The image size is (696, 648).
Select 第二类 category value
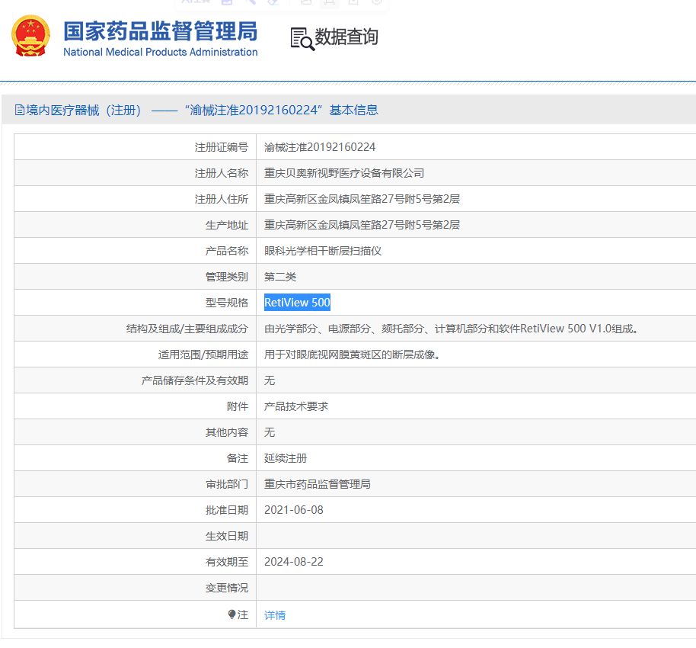tap(280, 277)
